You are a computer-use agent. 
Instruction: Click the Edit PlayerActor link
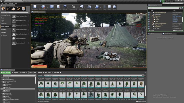[x=177, y=16]
